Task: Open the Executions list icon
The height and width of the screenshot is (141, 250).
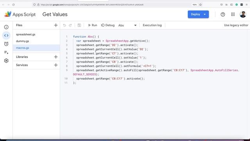Action: (x=6, y=52)
